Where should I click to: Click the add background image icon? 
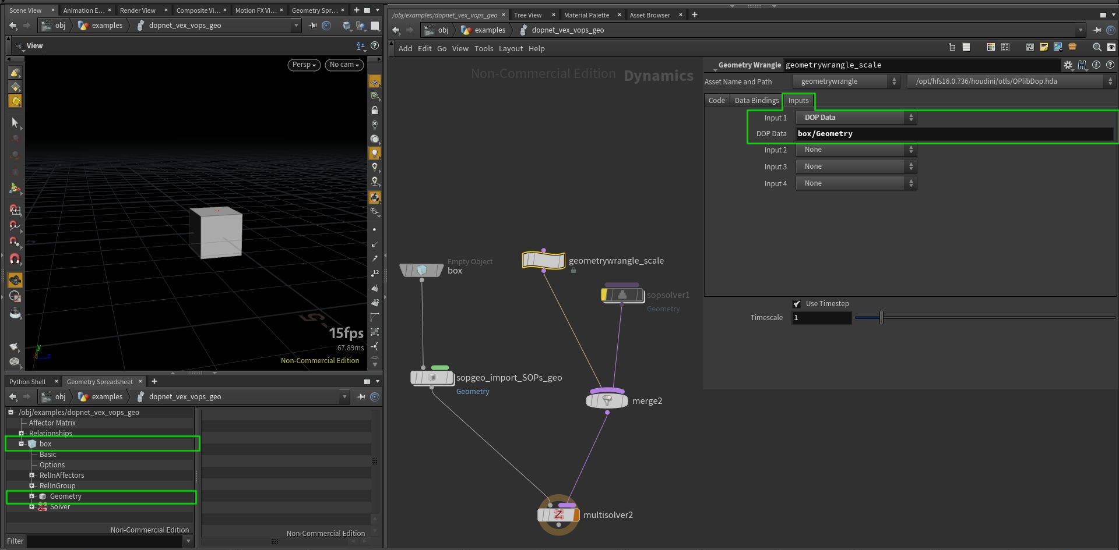(x=1058, y=47)
